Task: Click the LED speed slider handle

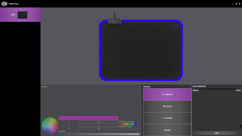Action: [200, 89]
